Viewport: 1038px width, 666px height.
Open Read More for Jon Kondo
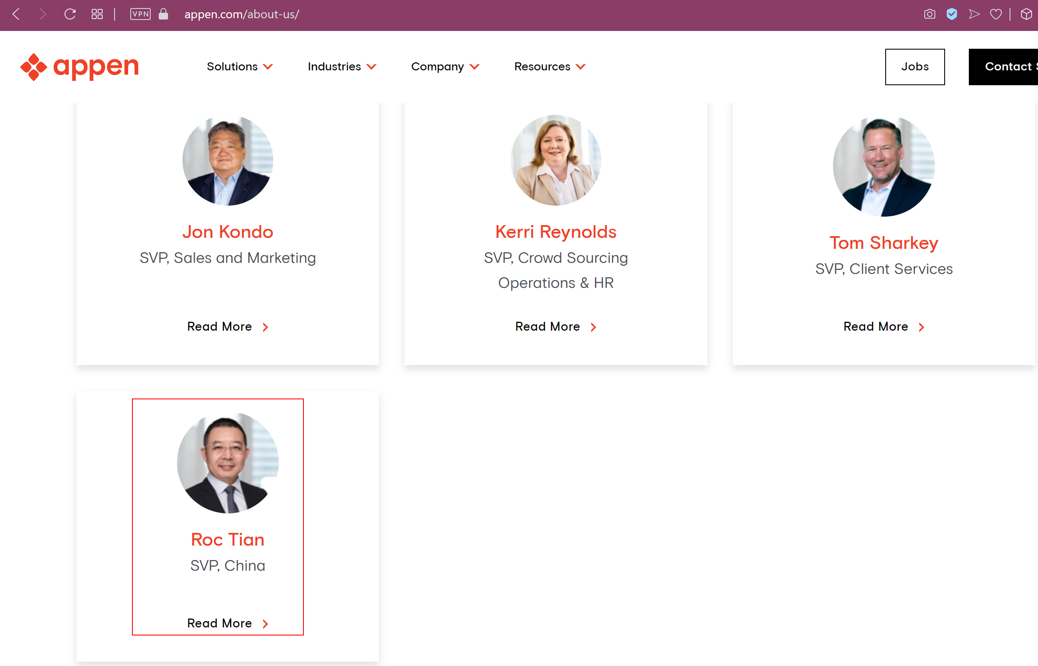(219, 326)
